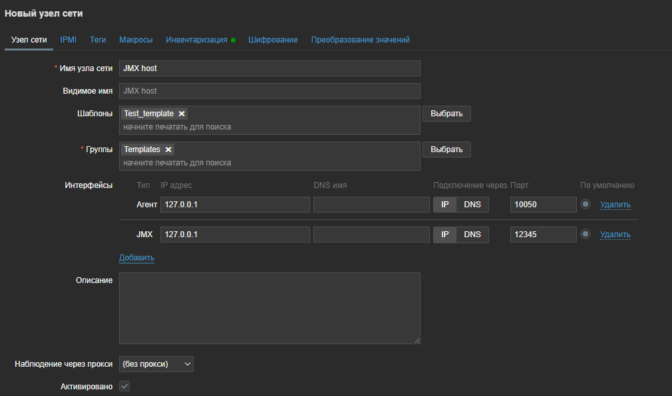This screenshot has height=396, width=672.
Task: Select default radio button for Agent interface
Action: point(586,204)
